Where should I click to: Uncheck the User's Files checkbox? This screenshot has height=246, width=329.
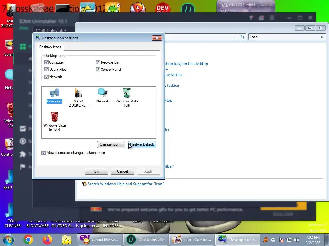(46, 70)
